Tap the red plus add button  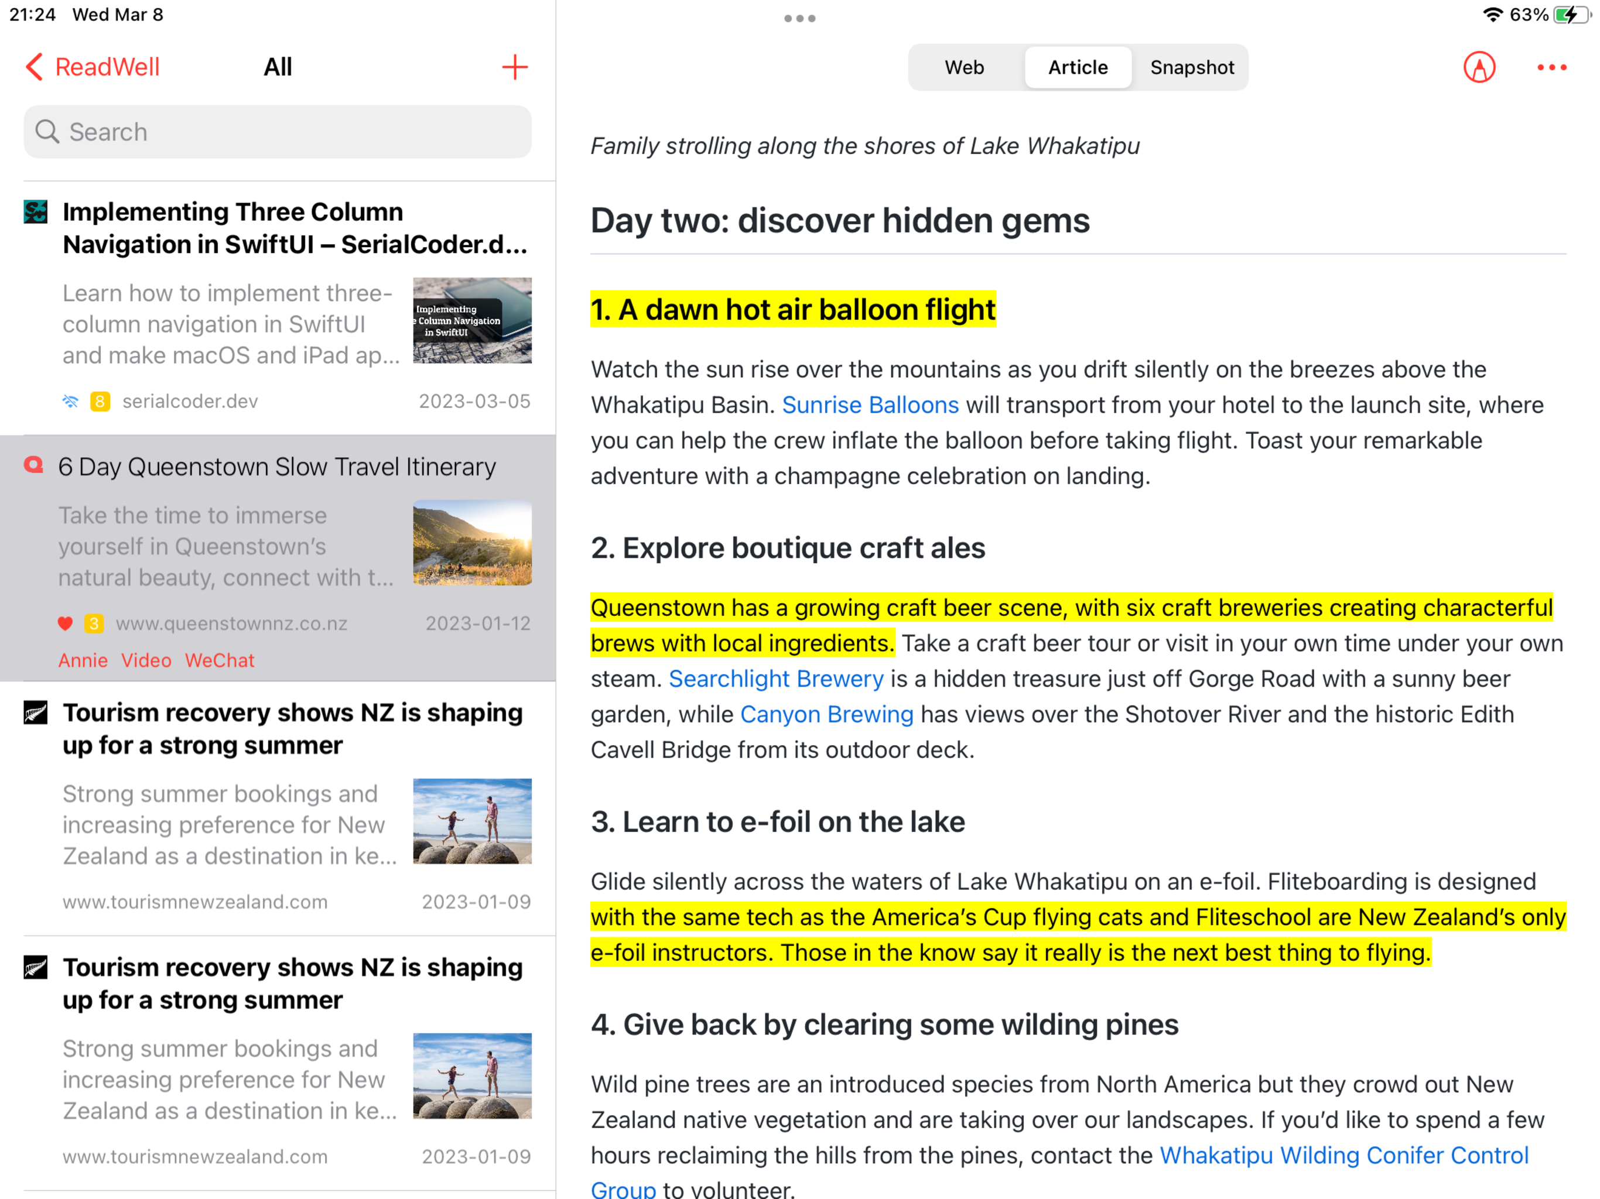(514, 67)
